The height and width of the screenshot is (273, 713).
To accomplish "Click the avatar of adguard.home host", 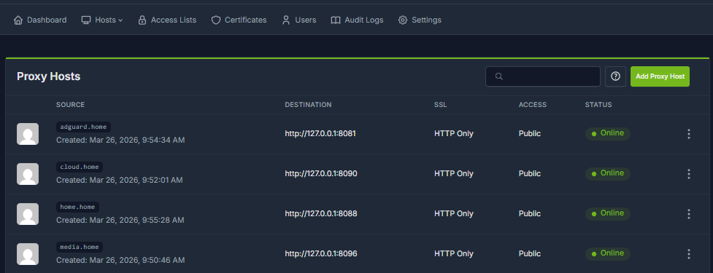I will 28,134.
